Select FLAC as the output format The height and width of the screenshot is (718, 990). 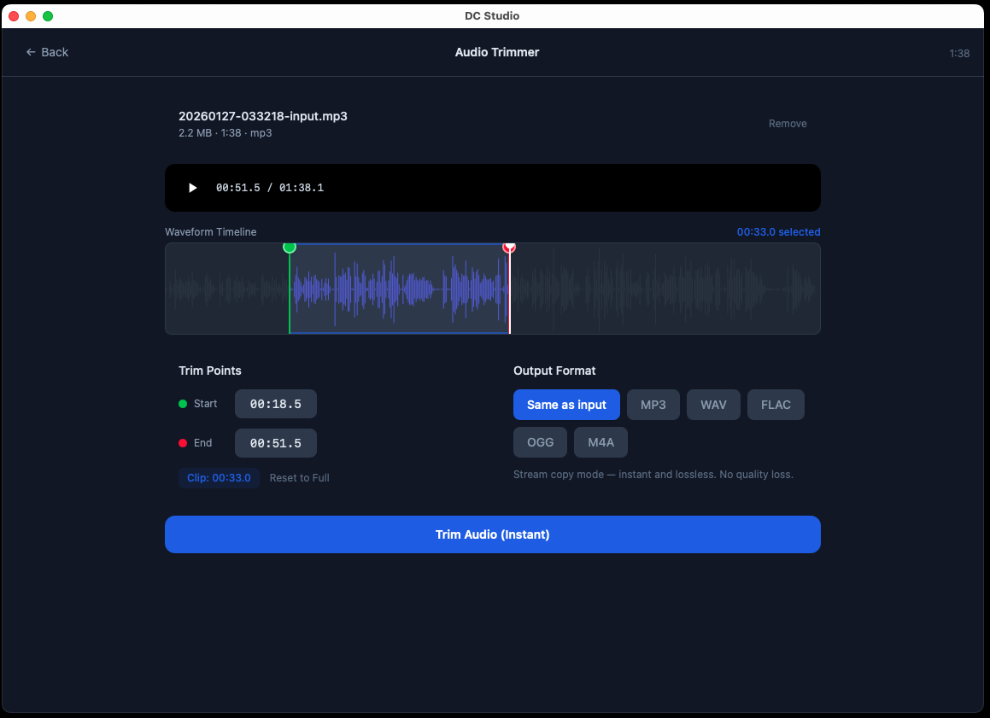tap(776, 404)
